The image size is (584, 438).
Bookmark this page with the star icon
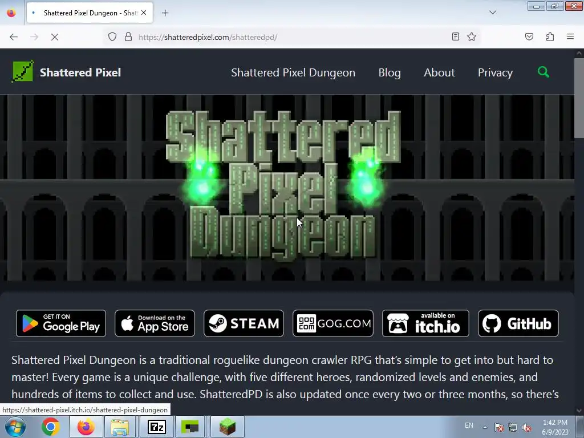pos(472,36)
